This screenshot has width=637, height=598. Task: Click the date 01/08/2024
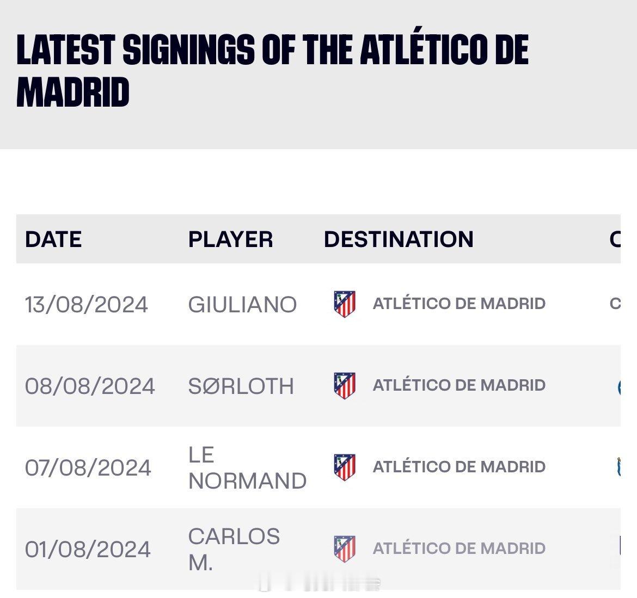pyautogui.click(x=88, y=549)
